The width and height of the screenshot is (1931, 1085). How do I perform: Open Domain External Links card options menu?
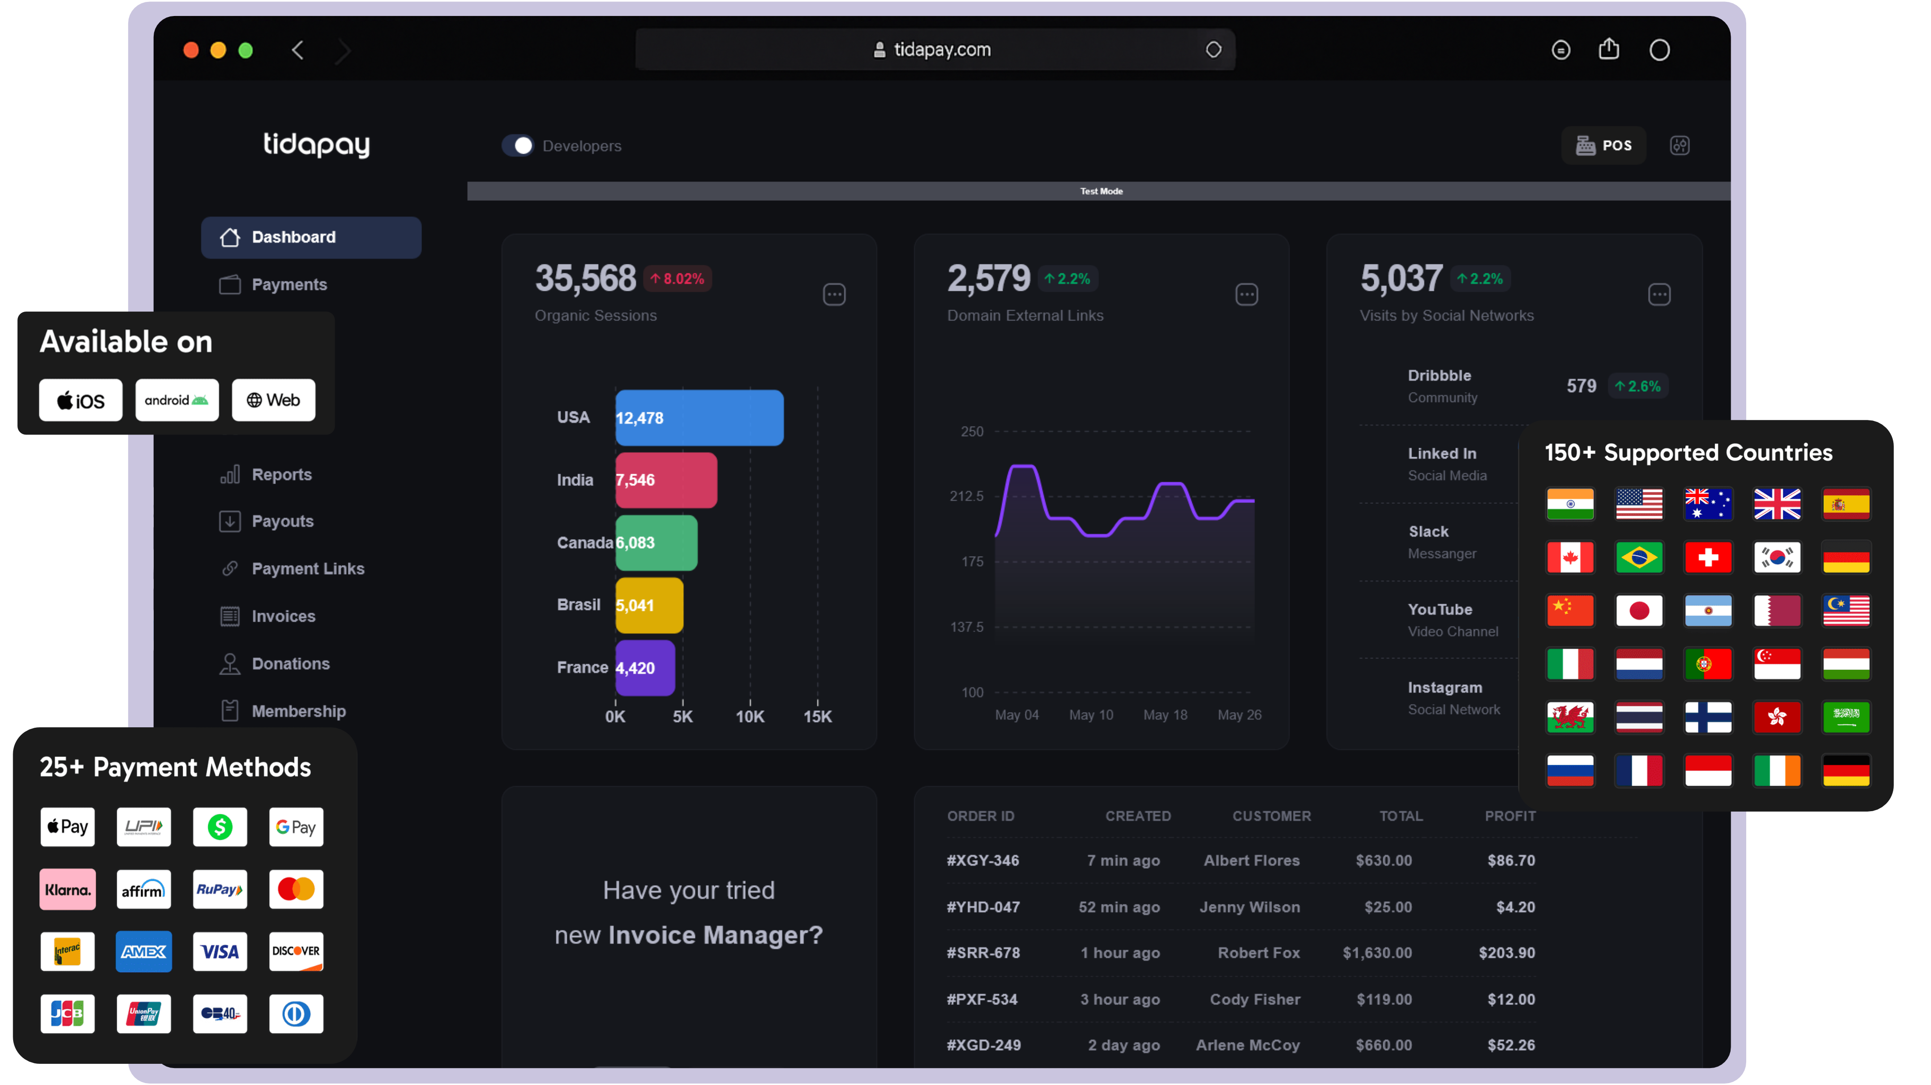(1246, 295)
